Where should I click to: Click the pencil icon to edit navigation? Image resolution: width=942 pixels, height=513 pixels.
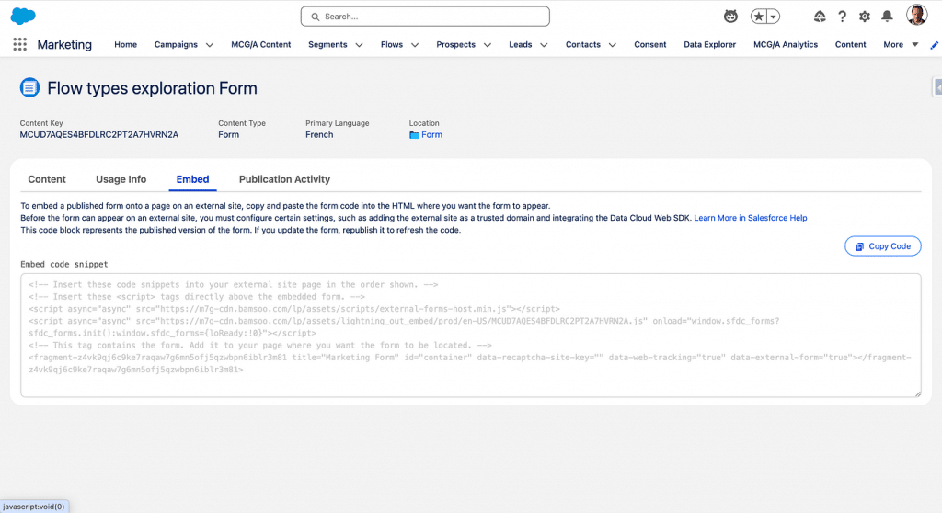click(935, 44)
